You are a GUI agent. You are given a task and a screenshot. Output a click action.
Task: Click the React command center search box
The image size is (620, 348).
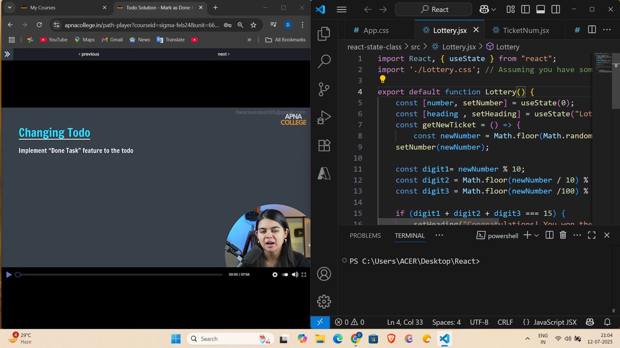(x=434, y=9)
